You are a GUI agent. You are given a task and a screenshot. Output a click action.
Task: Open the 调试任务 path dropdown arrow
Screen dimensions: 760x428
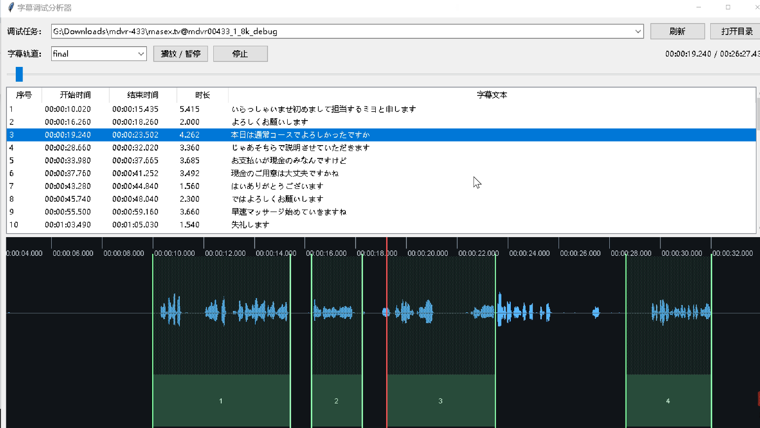point(638,31)
